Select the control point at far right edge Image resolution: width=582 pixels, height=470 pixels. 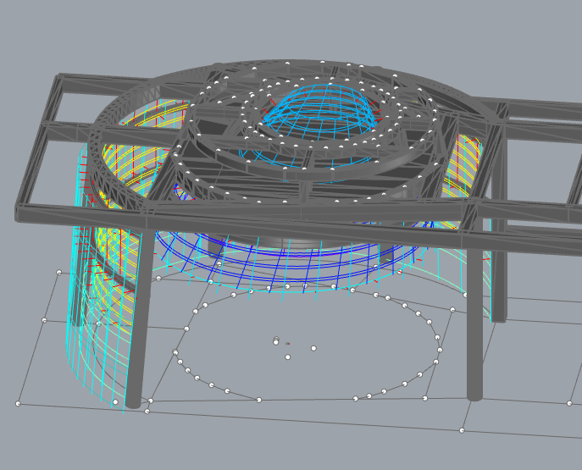coord(569,403)
